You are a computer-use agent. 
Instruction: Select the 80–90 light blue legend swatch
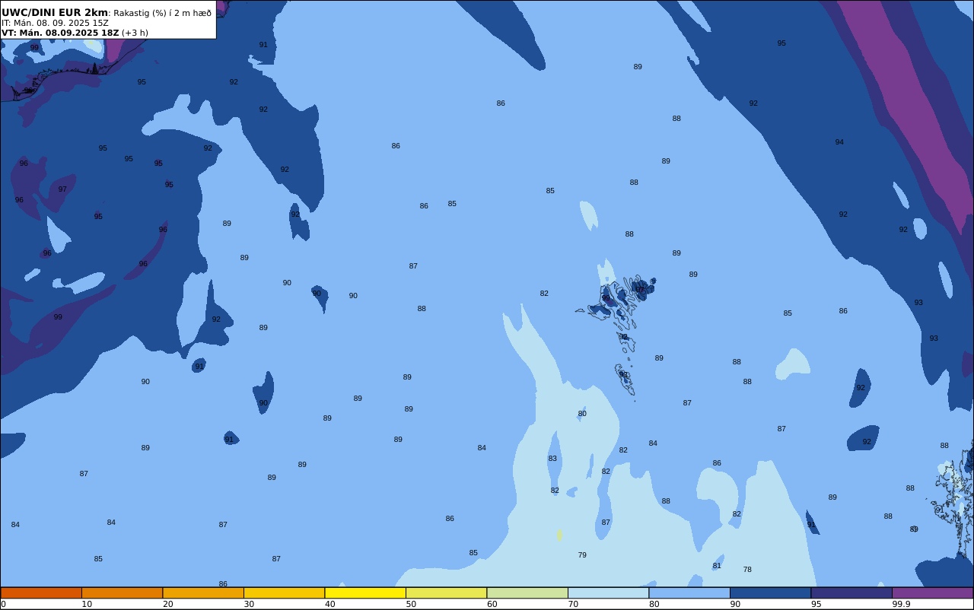coord(689,593)
